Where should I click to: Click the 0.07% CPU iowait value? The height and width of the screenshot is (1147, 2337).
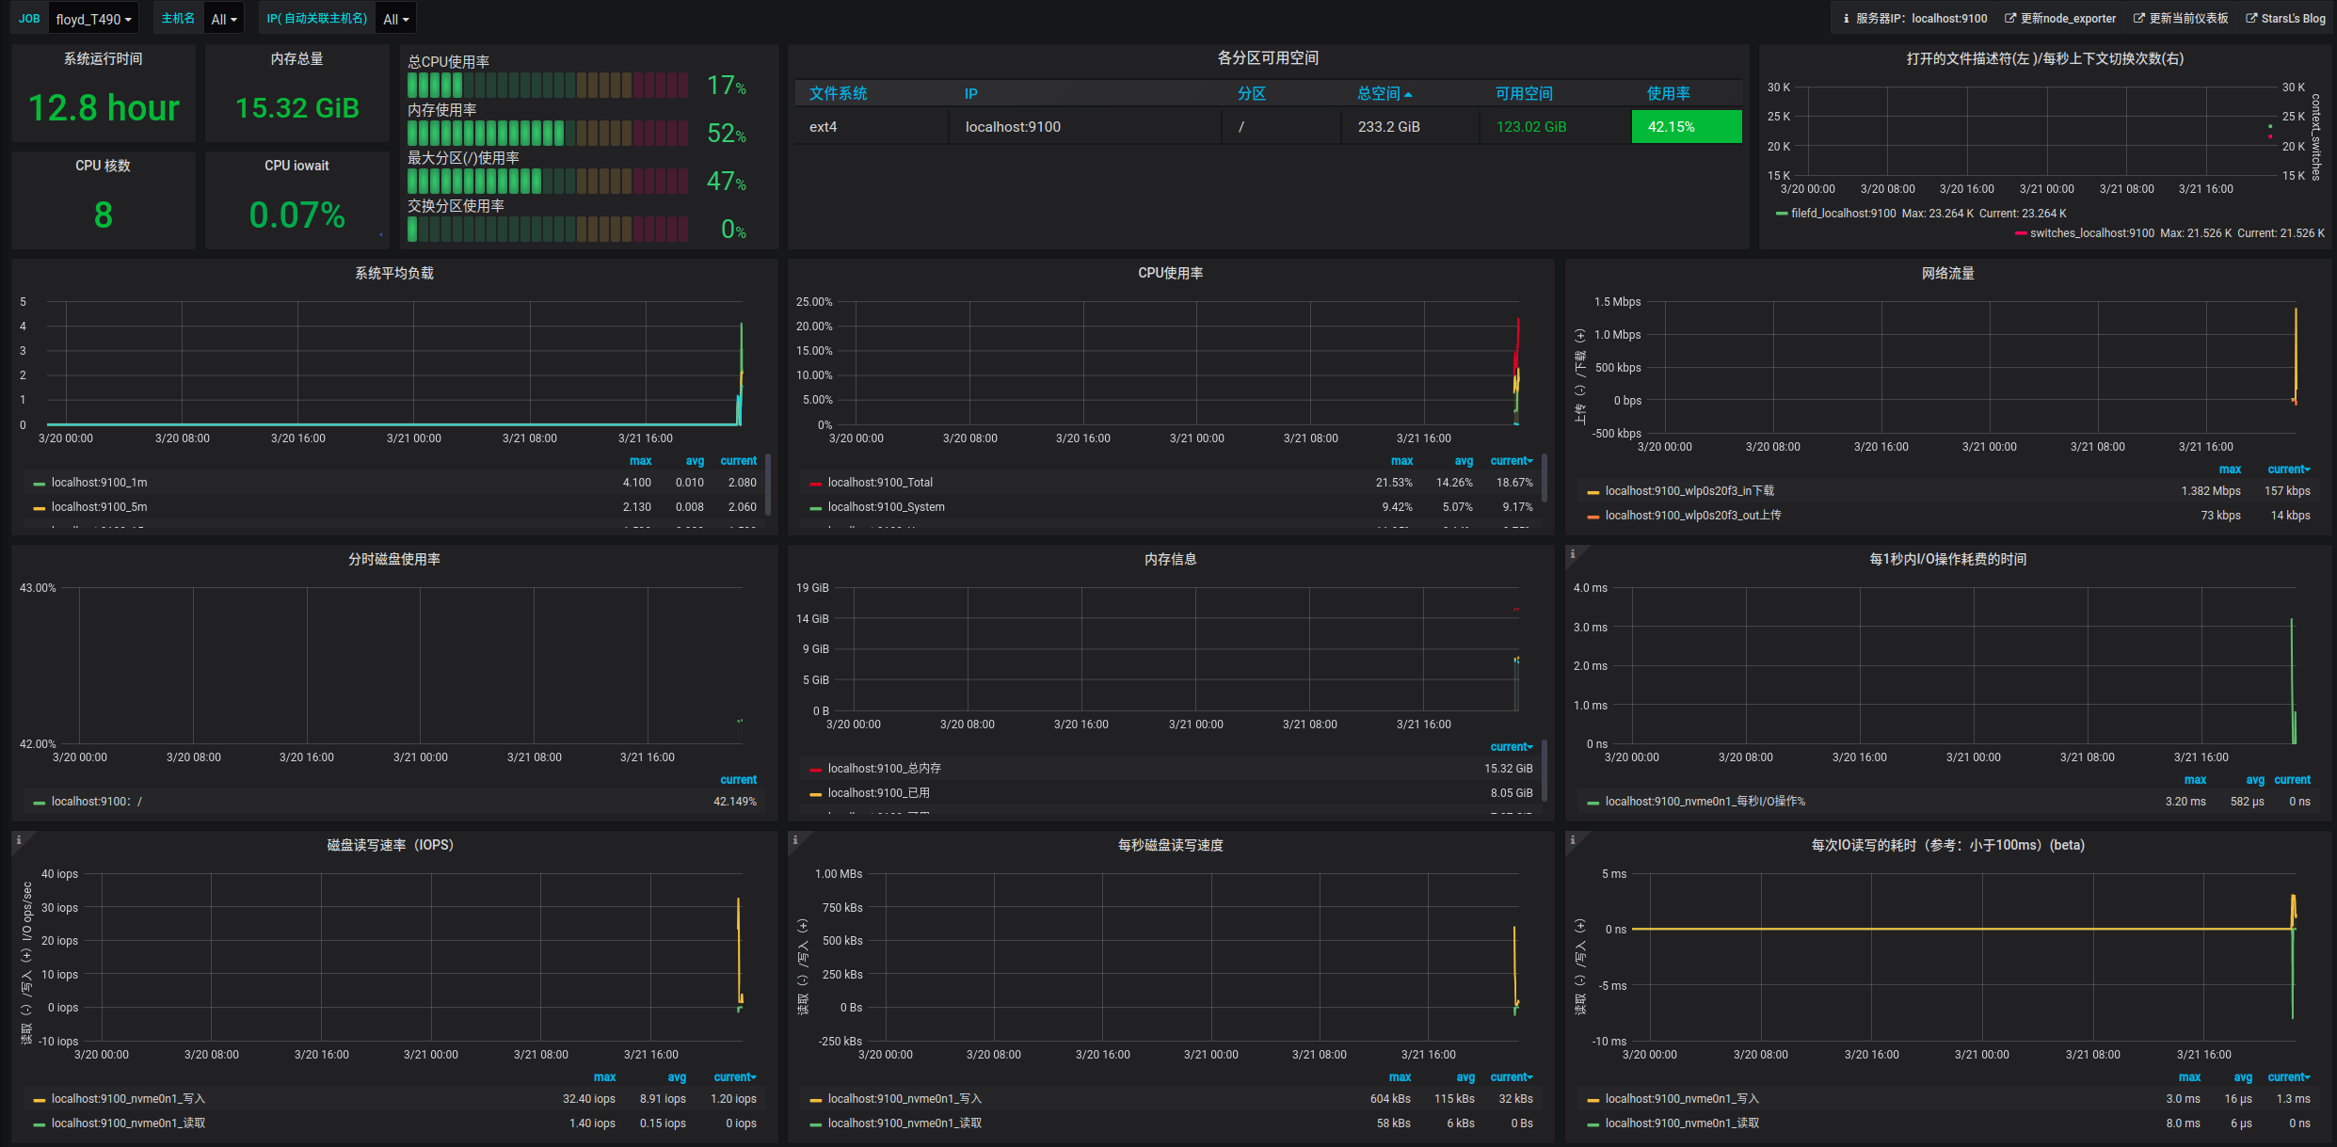click(297, 215)
